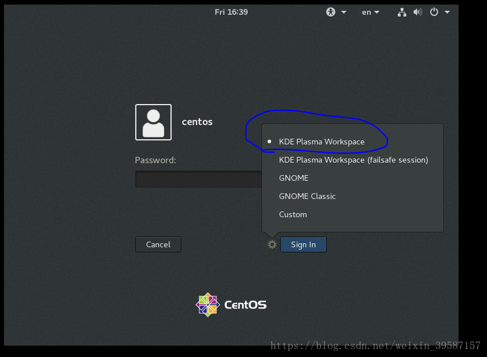Focus the Password input field
Screen dimensions: 487x357
(x=199, y=179)
